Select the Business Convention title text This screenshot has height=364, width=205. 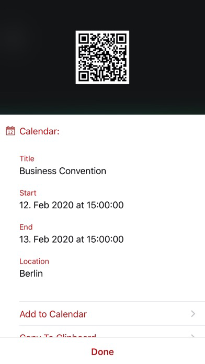63,171
